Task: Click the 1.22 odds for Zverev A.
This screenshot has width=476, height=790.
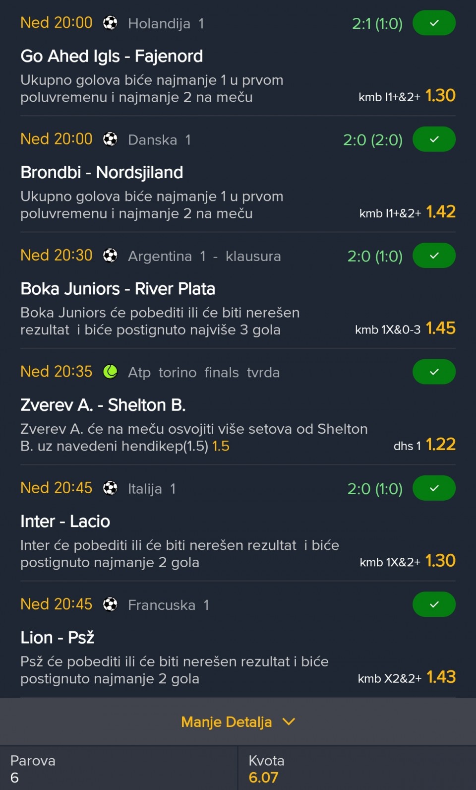Action: [x=440, y=444]
